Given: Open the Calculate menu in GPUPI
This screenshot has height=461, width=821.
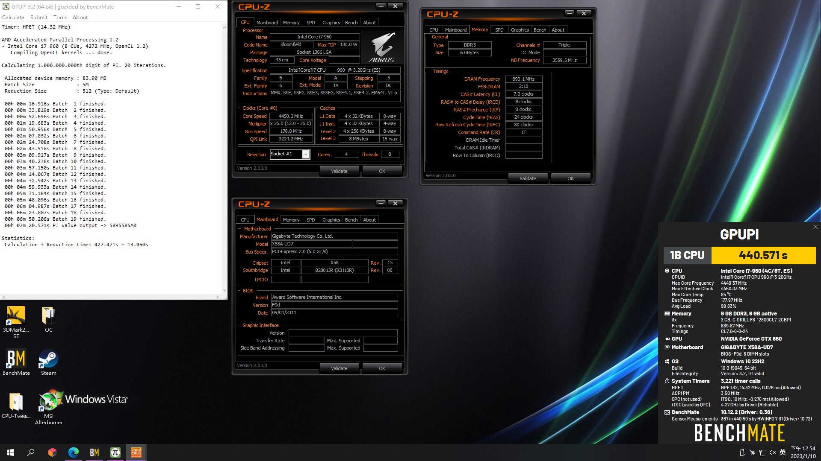Looking at the screenshot, I should click(13, 18).
